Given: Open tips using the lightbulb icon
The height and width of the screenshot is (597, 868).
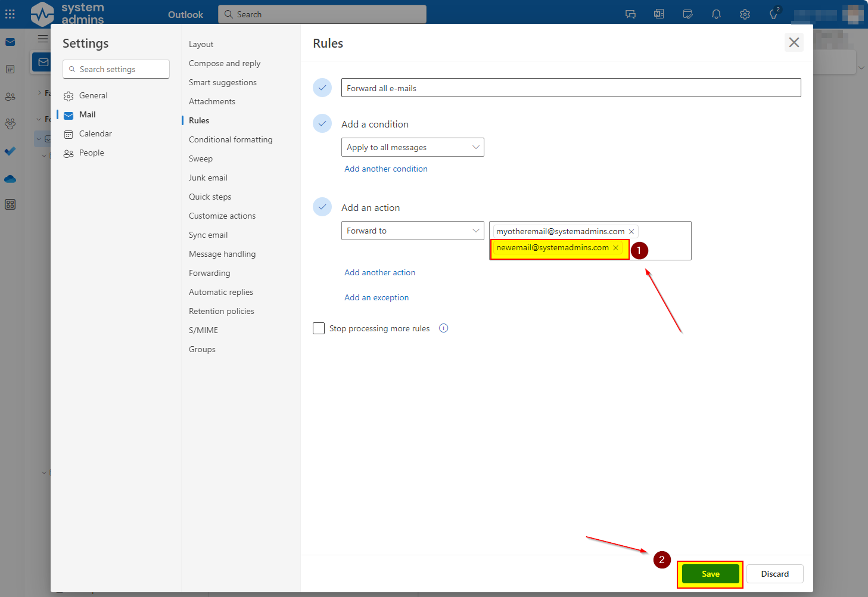Looking at the screenshot, I should click(x=773, y=14).
